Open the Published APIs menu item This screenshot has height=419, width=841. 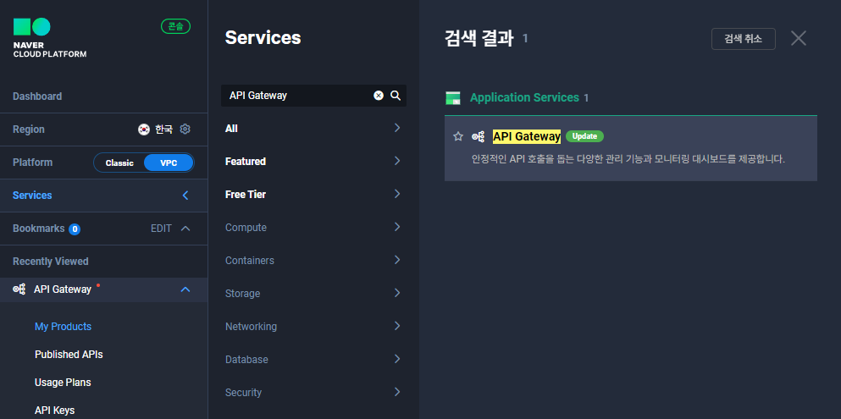point(69,355)
